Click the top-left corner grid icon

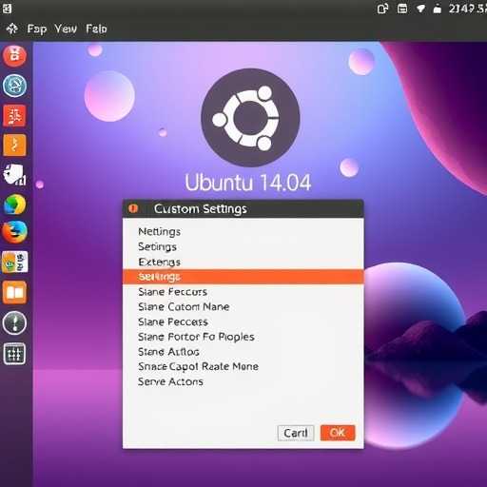[7, 9]
